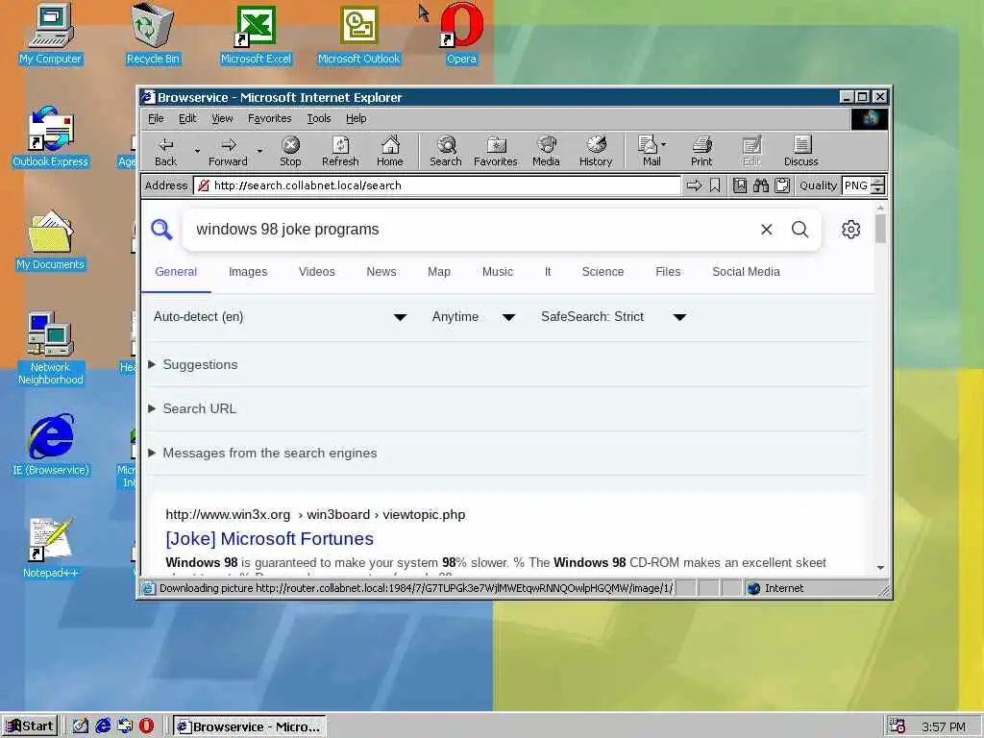Open the Mail button dropdown arrow
This screenshot has height=738, width=984.
(664, 144)
